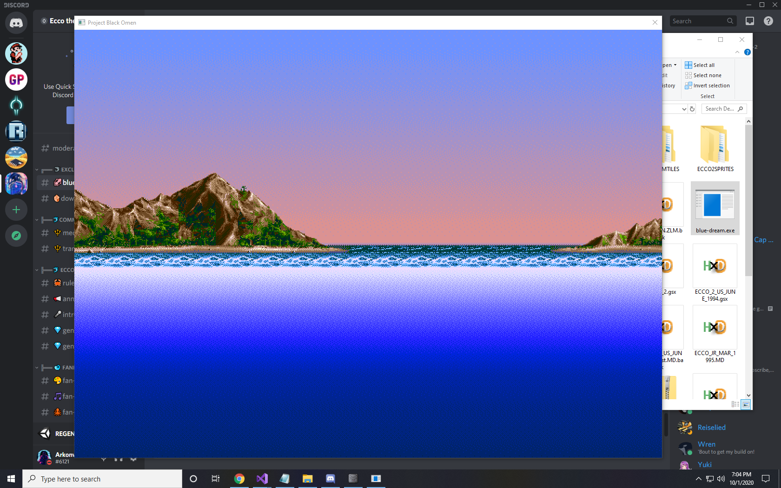This screenshot has height=488, width=781.
Task: Open the File Explorer help icon
Action: coord(748,52)
